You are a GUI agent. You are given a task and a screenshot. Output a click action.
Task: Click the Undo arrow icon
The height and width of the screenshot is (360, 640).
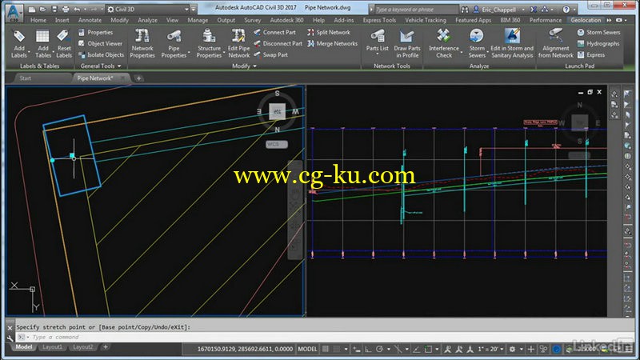click(77, 9)
